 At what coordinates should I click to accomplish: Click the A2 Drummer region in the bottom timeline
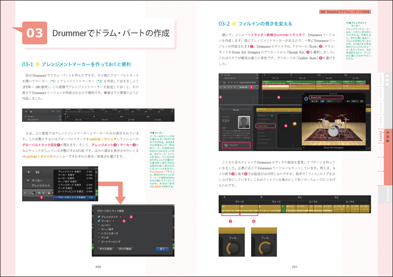click(x=249, y=209)
